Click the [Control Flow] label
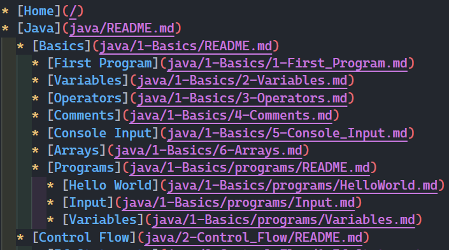Image resolution: width=449 pixels, height=250 pixels. (84, 238)
